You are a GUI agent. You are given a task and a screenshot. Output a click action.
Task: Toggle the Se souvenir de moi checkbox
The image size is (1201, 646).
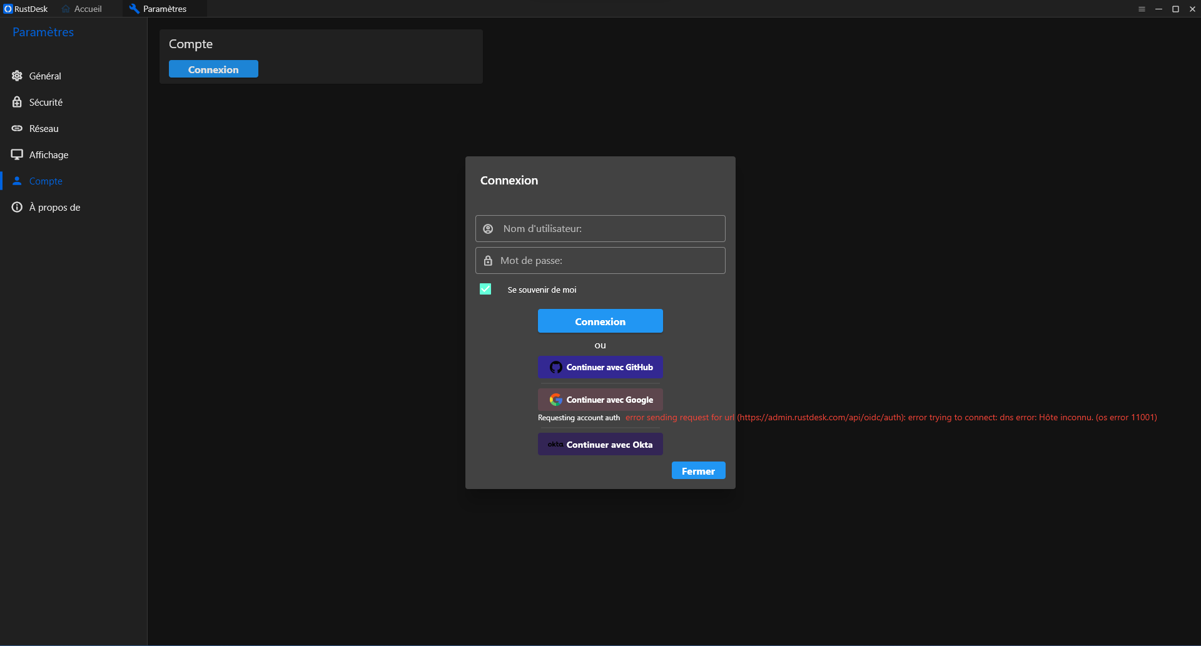pyautogui.click(x=485, y=289)
